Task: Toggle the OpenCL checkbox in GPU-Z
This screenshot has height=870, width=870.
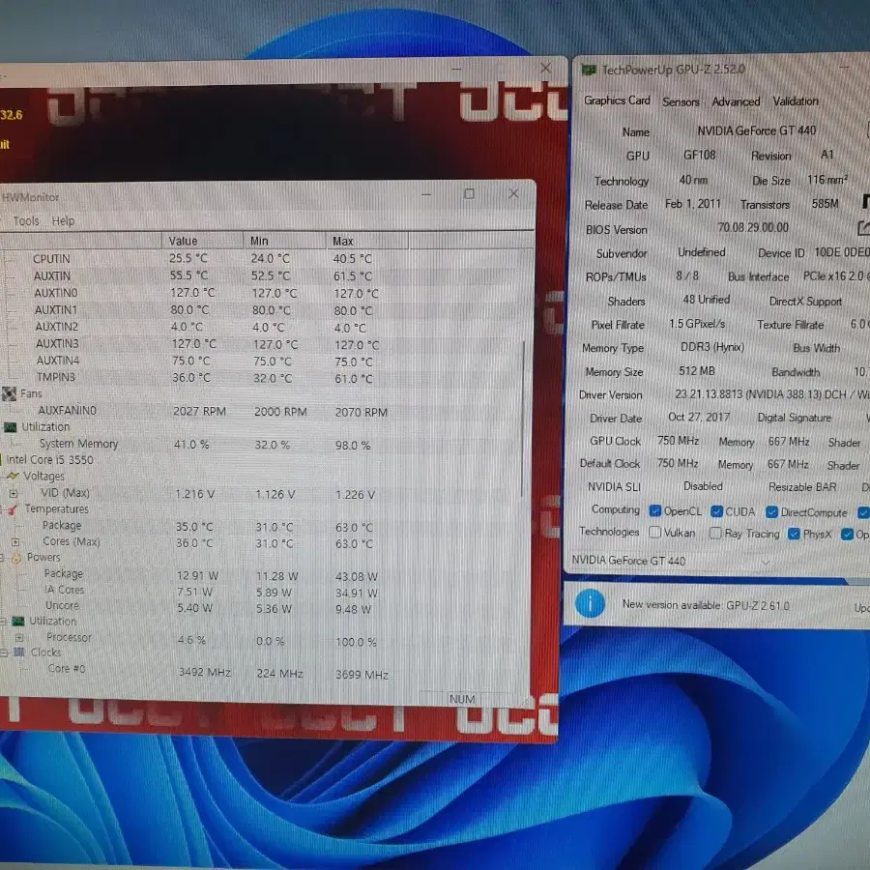Action: click(655, 511)
